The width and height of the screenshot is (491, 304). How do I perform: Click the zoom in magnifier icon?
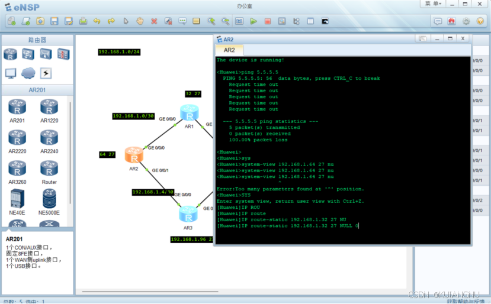click(x=211, y=21)
